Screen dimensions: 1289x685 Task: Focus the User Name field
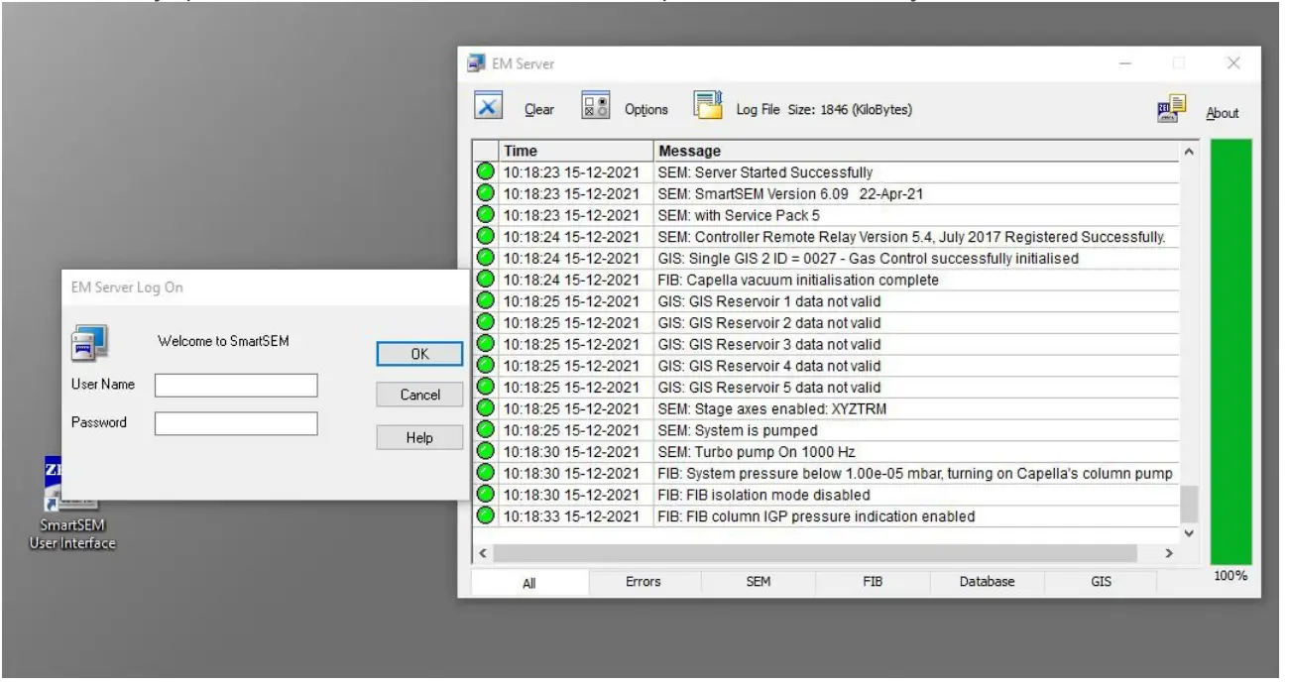pyautogui.click(x=236, y=385)
